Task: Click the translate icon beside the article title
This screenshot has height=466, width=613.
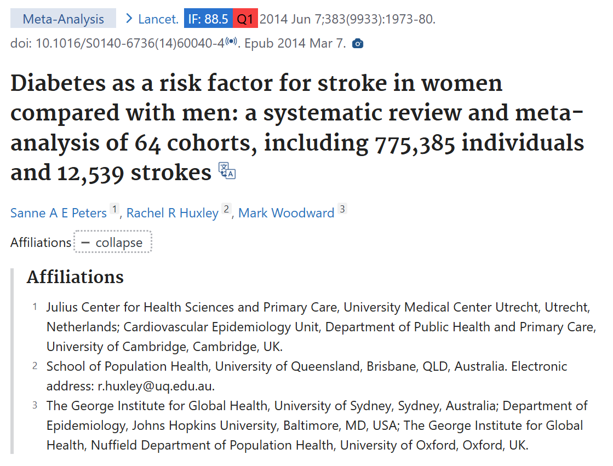Action: 227,171
